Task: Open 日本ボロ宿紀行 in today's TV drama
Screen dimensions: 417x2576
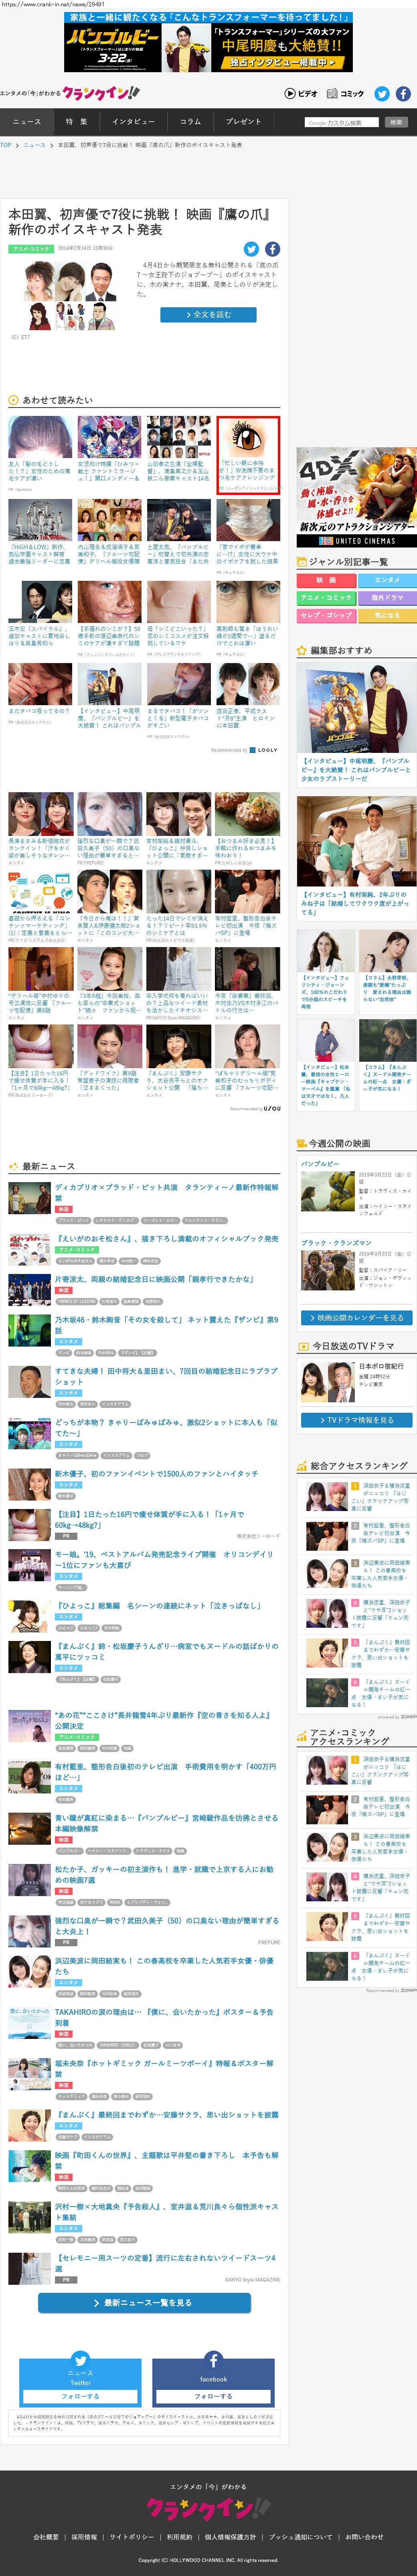Action: pyautogui.click(x=381, y=1366)
